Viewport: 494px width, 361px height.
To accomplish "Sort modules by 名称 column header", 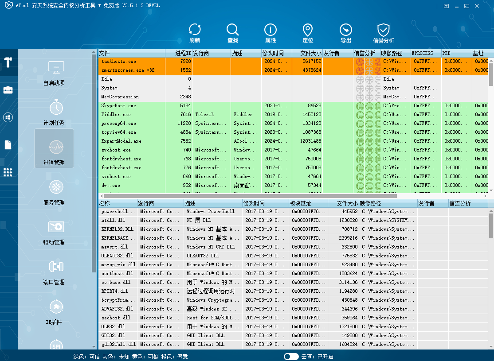I will pyautogui.click(x=118, y=203).
